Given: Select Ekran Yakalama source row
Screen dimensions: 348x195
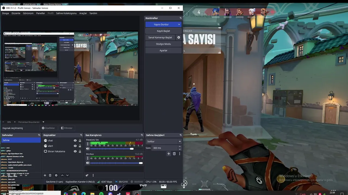Looking at the screenshot, I should click(63, 151).
